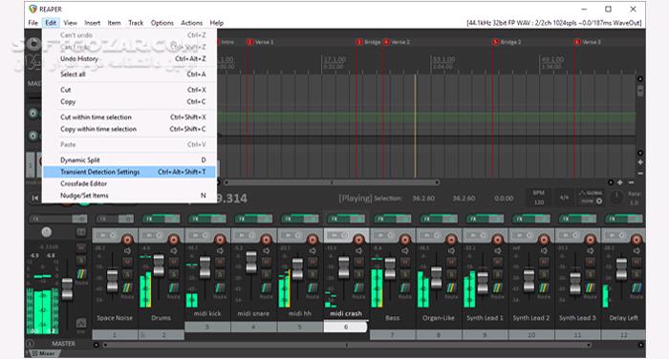
Task: Open the input selector on the Synth Lead 1 track
Action: pyautogui.click(x=478, y=235)
